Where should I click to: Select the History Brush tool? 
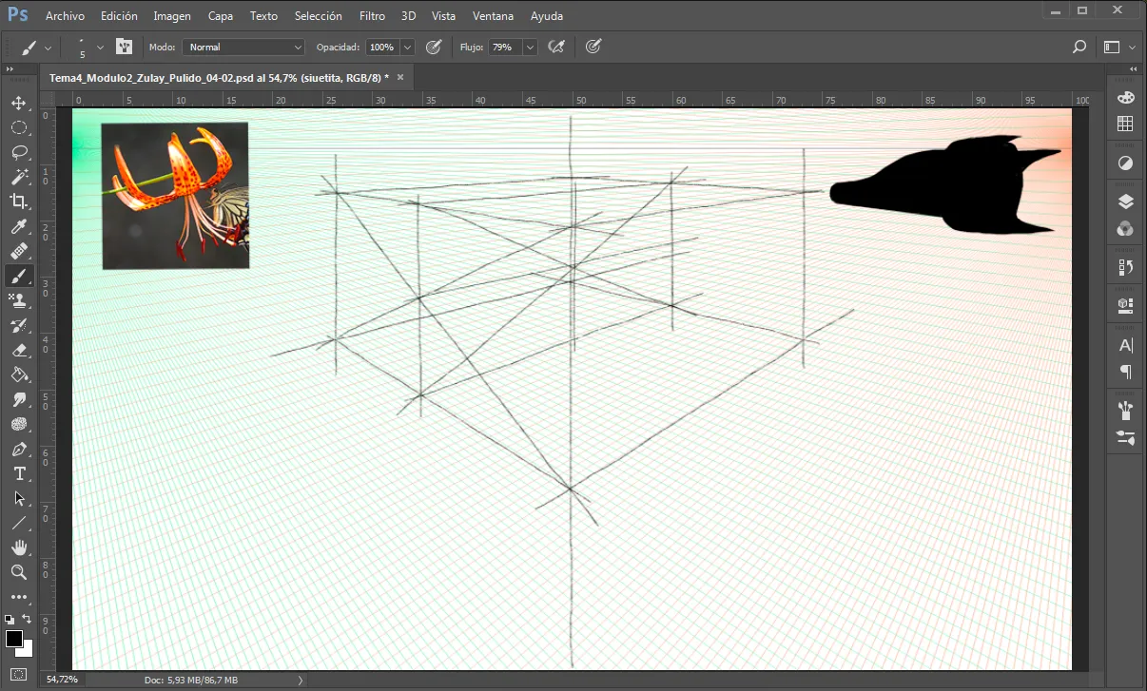tap(18, 325)
